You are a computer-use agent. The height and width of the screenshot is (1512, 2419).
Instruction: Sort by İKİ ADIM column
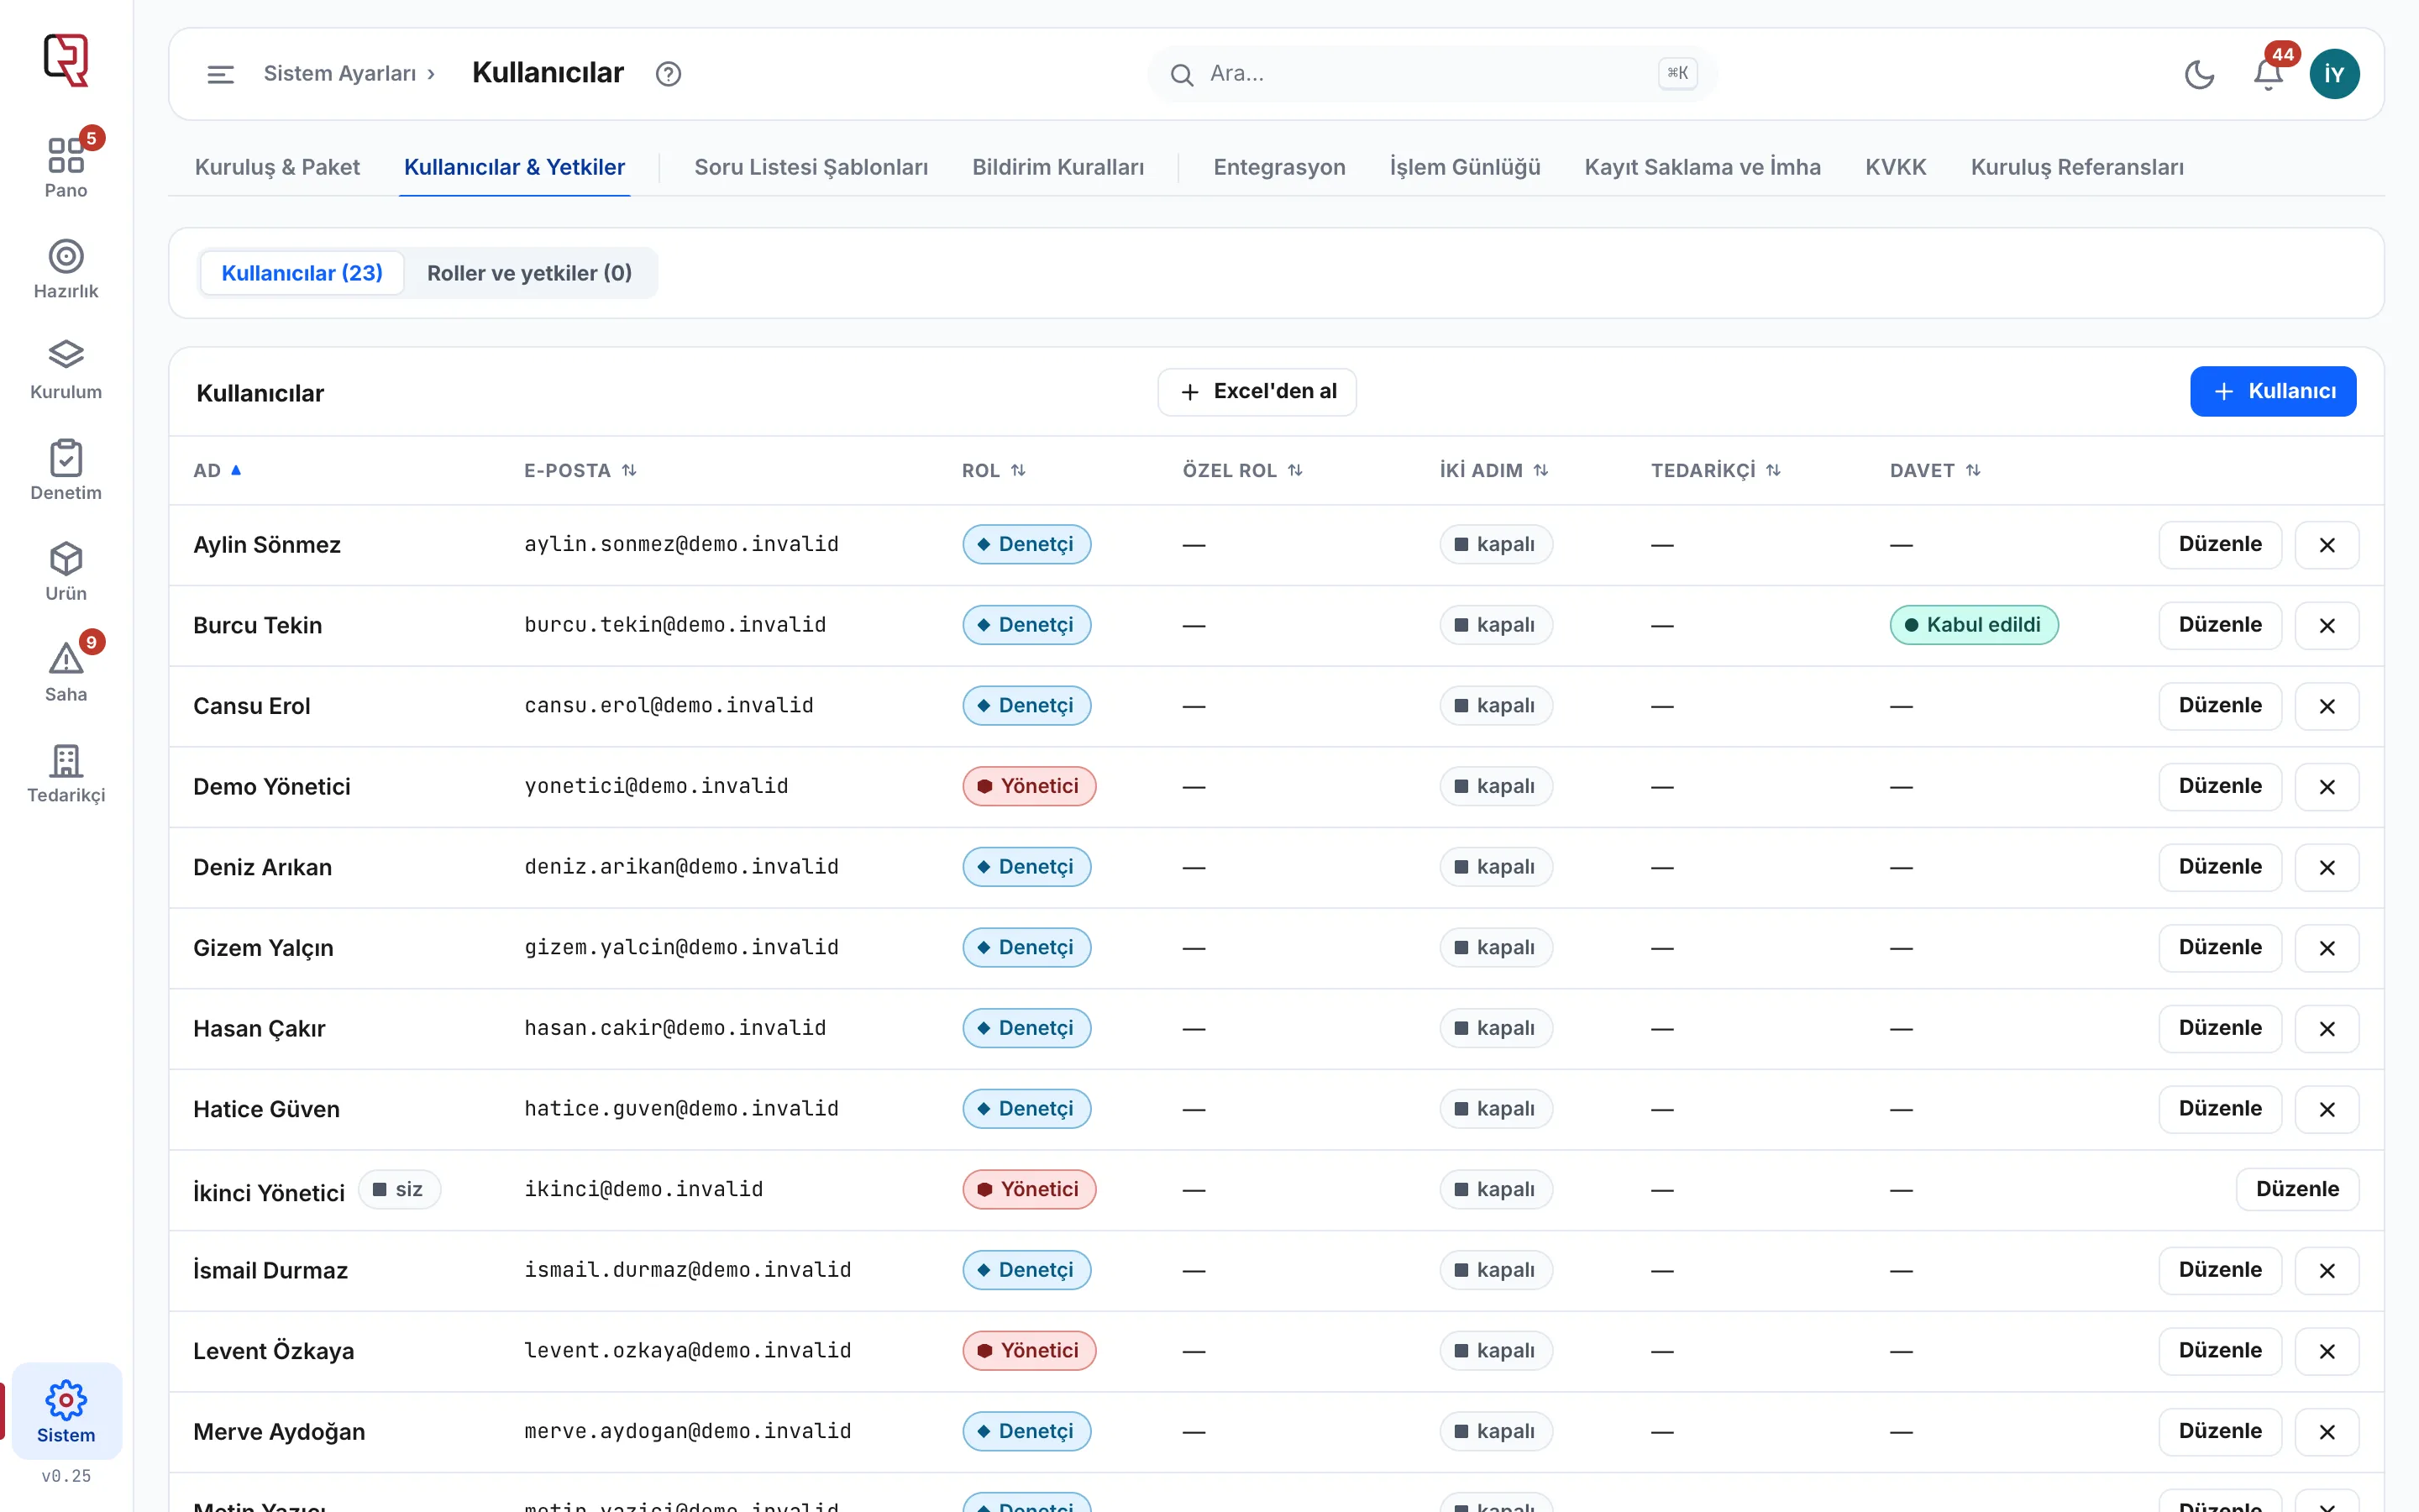1494,470
